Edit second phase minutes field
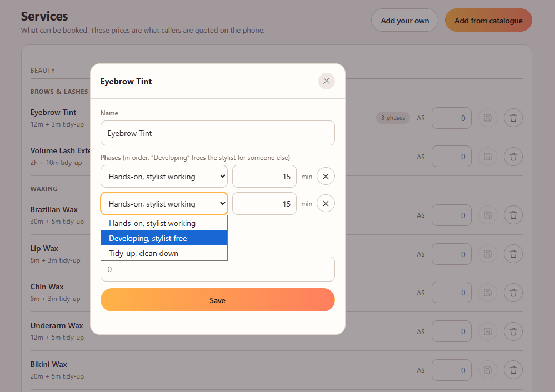Screen dimensions: 555x392 point(264,203)
